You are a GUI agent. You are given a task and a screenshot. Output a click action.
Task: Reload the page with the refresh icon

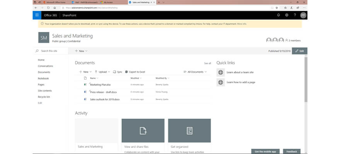48,8
